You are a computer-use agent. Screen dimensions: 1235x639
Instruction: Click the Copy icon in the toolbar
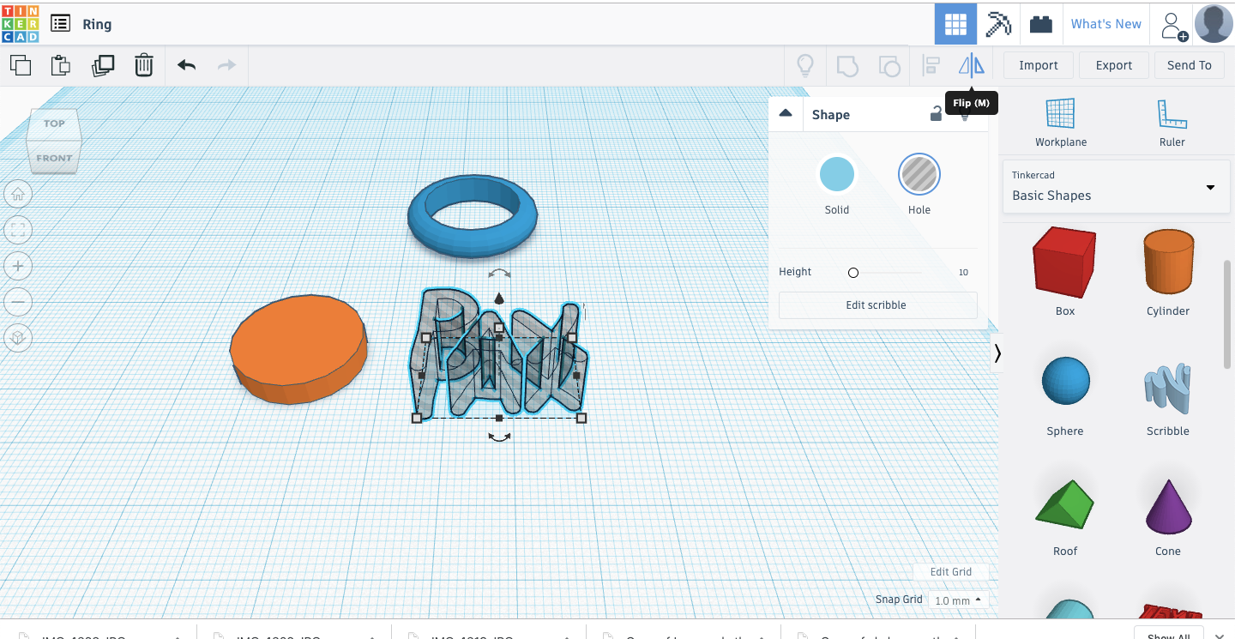(21, 65)
